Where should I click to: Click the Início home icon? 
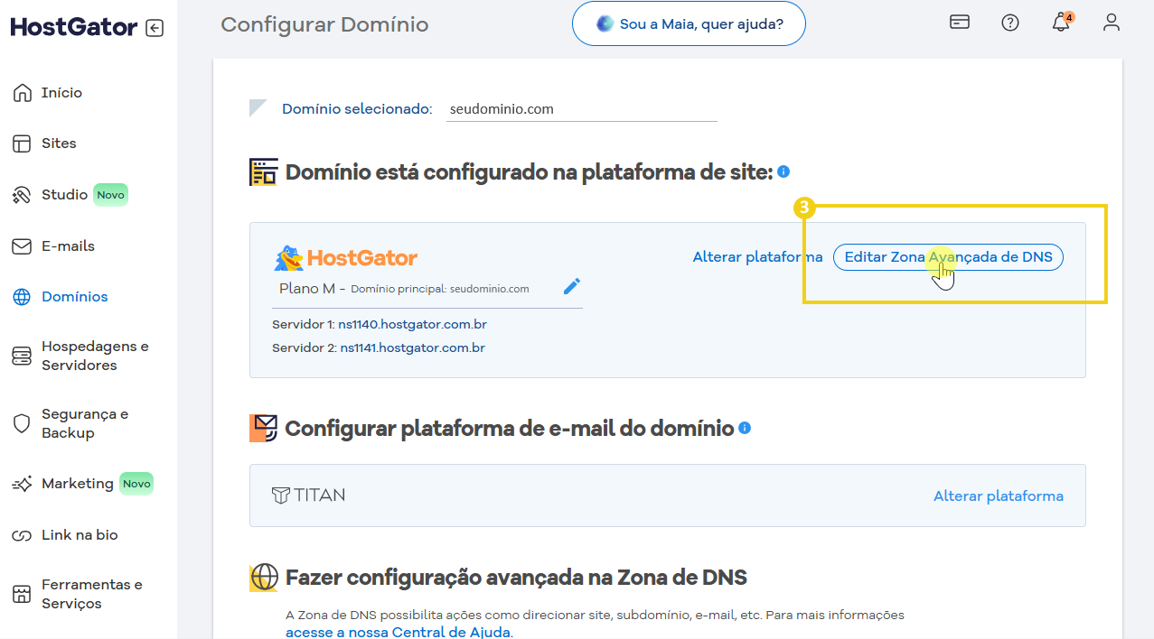(22, 93)
